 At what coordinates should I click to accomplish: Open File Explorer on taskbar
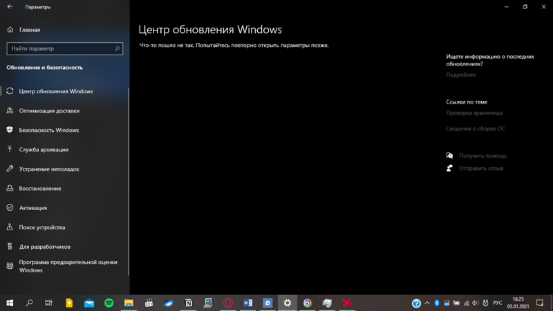(129, 303)
